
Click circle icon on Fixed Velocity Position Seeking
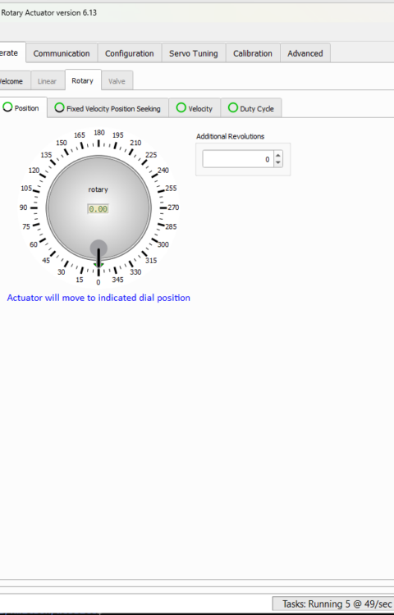point(59,107)
